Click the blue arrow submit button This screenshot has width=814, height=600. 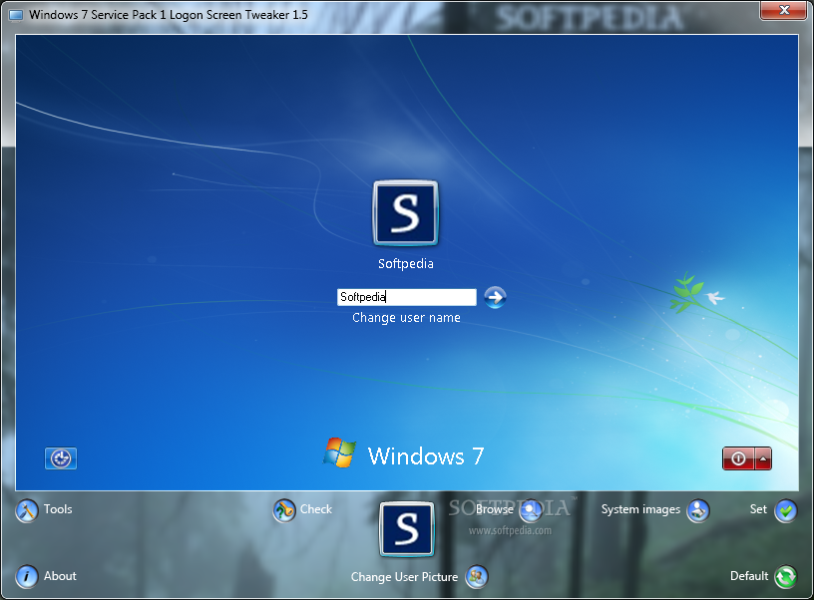(495, 297)
